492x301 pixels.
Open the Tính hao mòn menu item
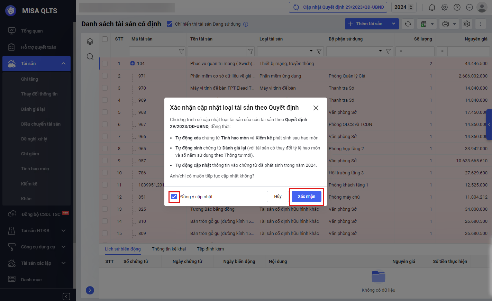click(x=35, y=168)
